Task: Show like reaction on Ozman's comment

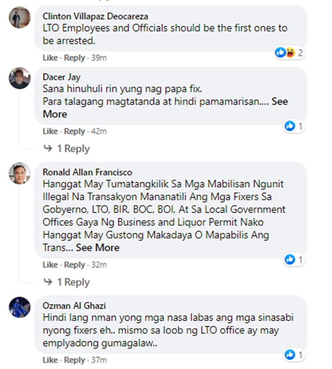Action: (x=294, y=354)
